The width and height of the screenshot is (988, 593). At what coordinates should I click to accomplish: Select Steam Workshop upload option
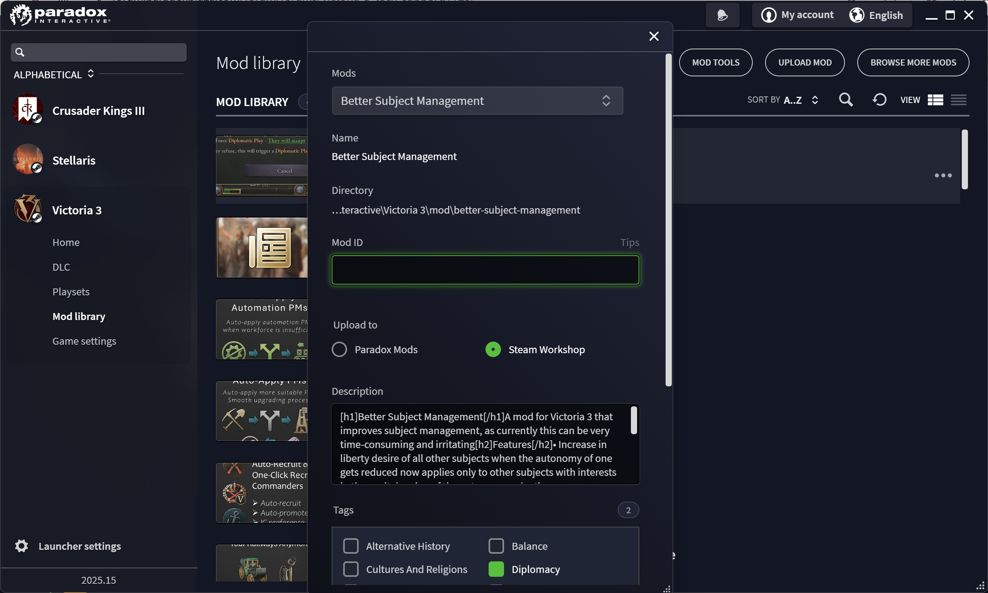493,350
